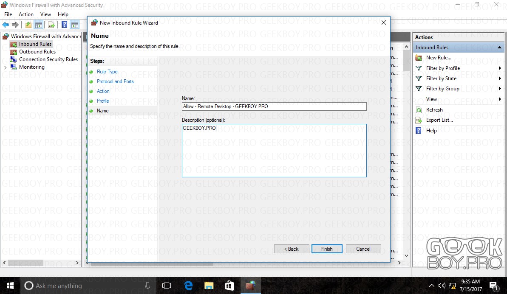Click Help in the Actions pane
The image size is (507, 294).
[x=431, y=131]
